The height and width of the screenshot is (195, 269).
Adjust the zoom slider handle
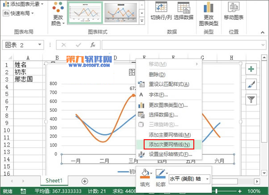(217, 191)
